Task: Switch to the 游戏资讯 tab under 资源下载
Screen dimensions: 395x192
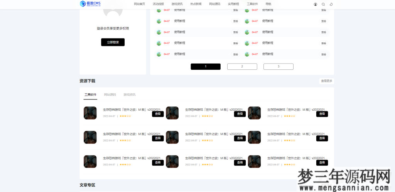Action: (130, 94)
